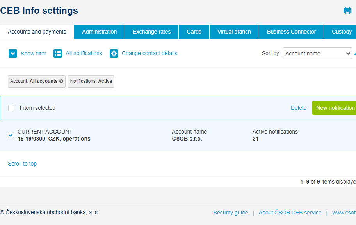Click the 'Active notifications' column label
This screenshot has width=356, height=225.
(x=275, y=132)
